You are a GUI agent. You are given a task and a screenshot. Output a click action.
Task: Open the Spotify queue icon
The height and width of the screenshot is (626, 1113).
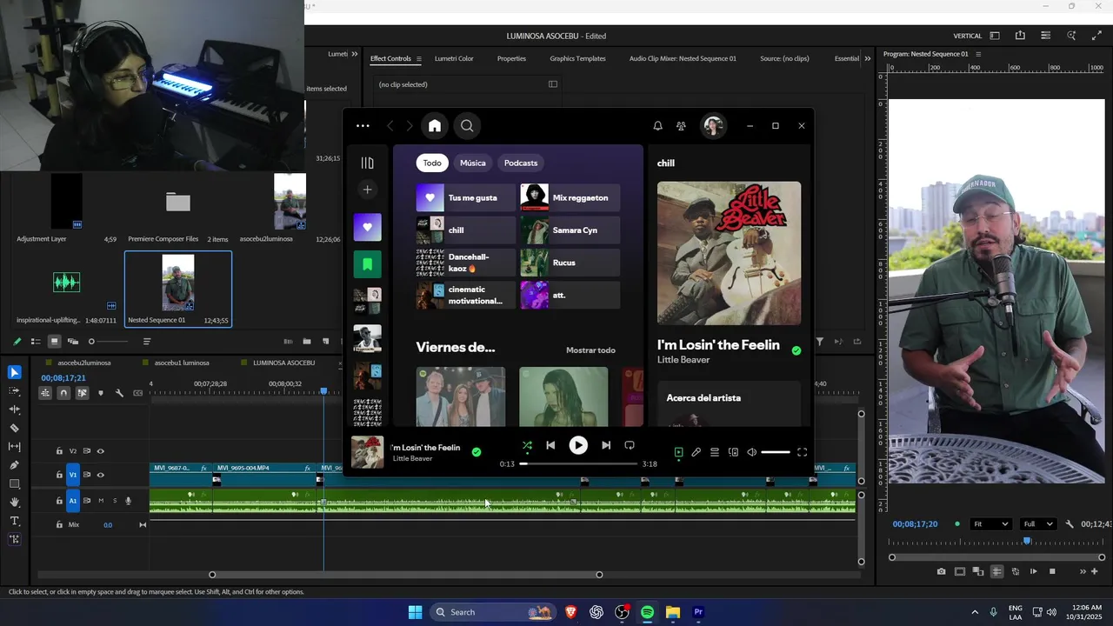click(715, 452)
